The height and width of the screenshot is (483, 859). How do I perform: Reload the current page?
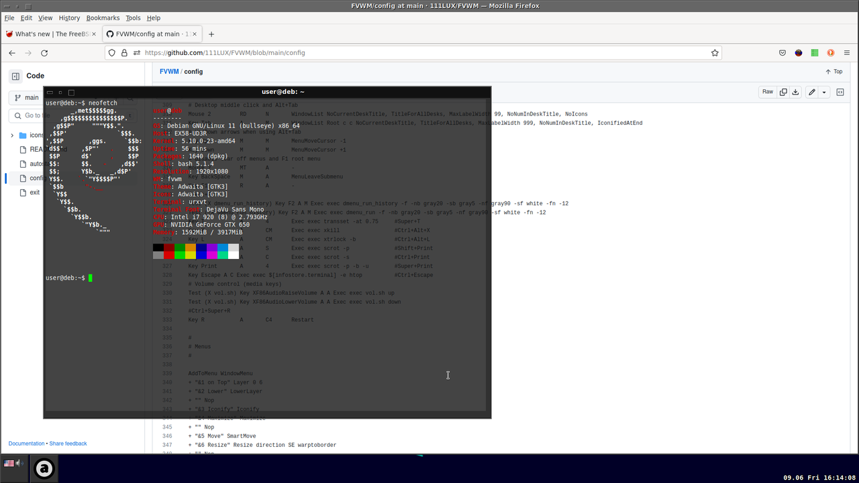(44, 53)
